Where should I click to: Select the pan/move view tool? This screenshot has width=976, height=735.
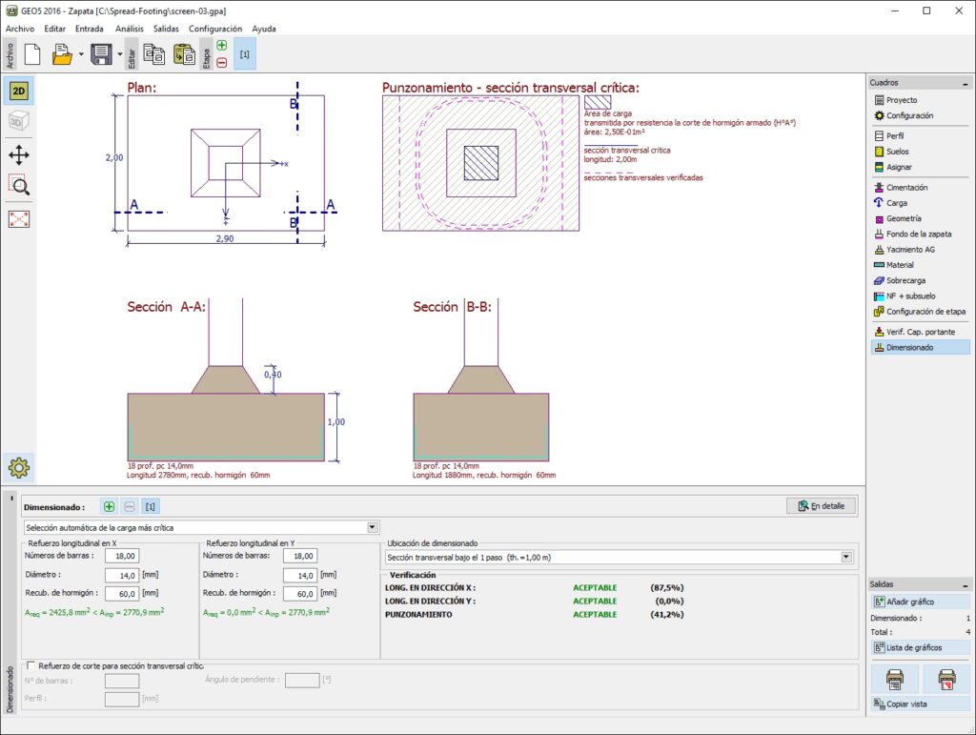19,154
